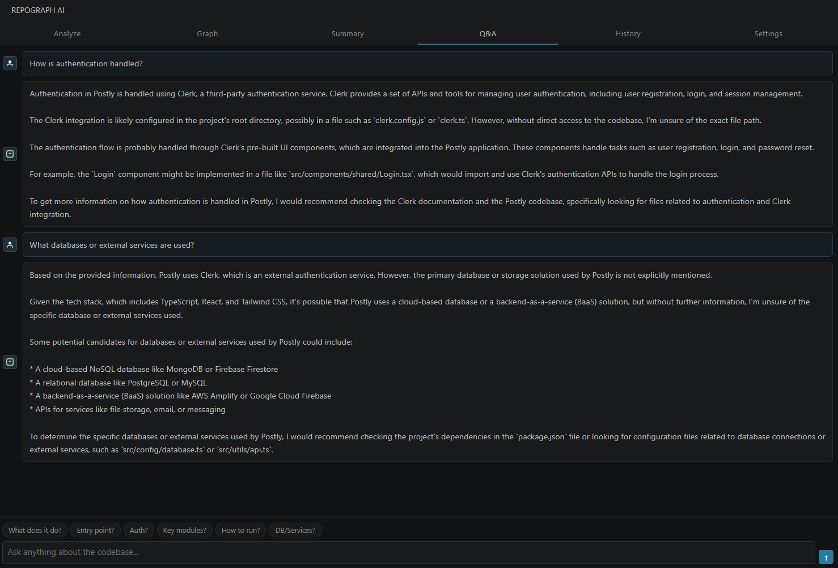
Task: Select the Q&A tab
Action: point(488,34)
